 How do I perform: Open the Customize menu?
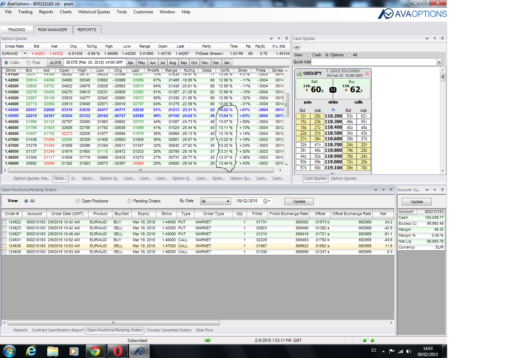(x=143, y=12)
